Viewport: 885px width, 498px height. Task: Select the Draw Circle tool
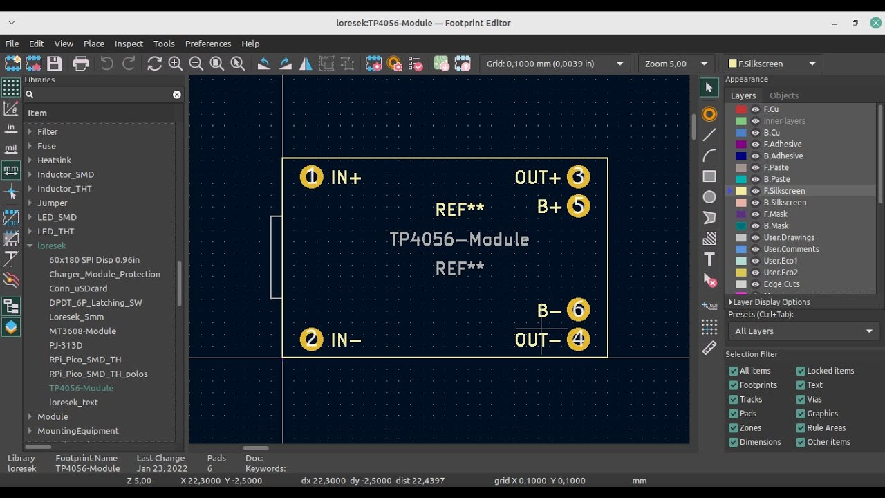[709, 197]
